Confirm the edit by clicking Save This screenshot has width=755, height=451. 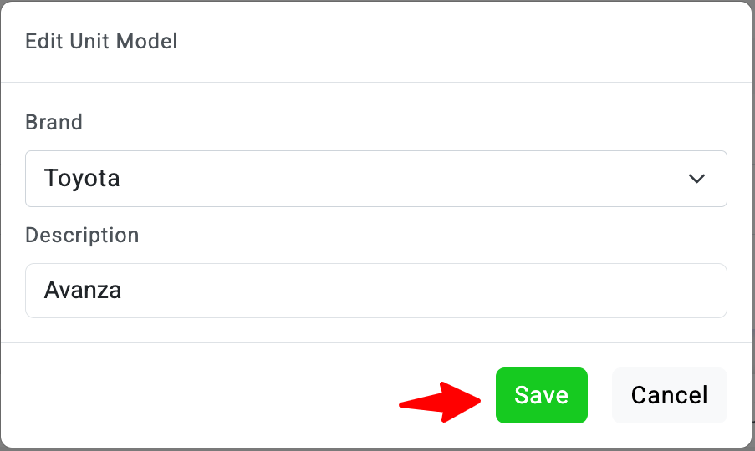(541, 395)
